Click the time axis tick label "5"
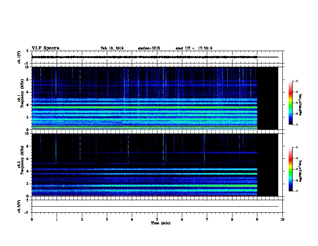This screenshot has height=246, width=318. (x=157, y=219)
